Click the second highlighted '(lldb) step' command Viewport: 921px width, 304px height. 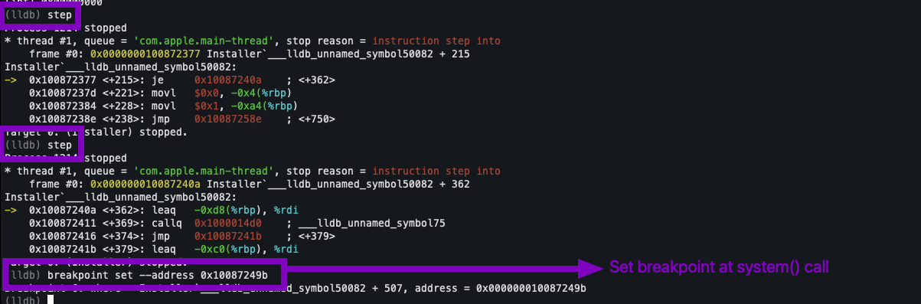tap(38, 145)
